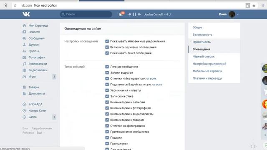The width and height of the screenshot is (267, 150).
Task: Open the notifications bell icon
Action: click(x=121, y=14)
